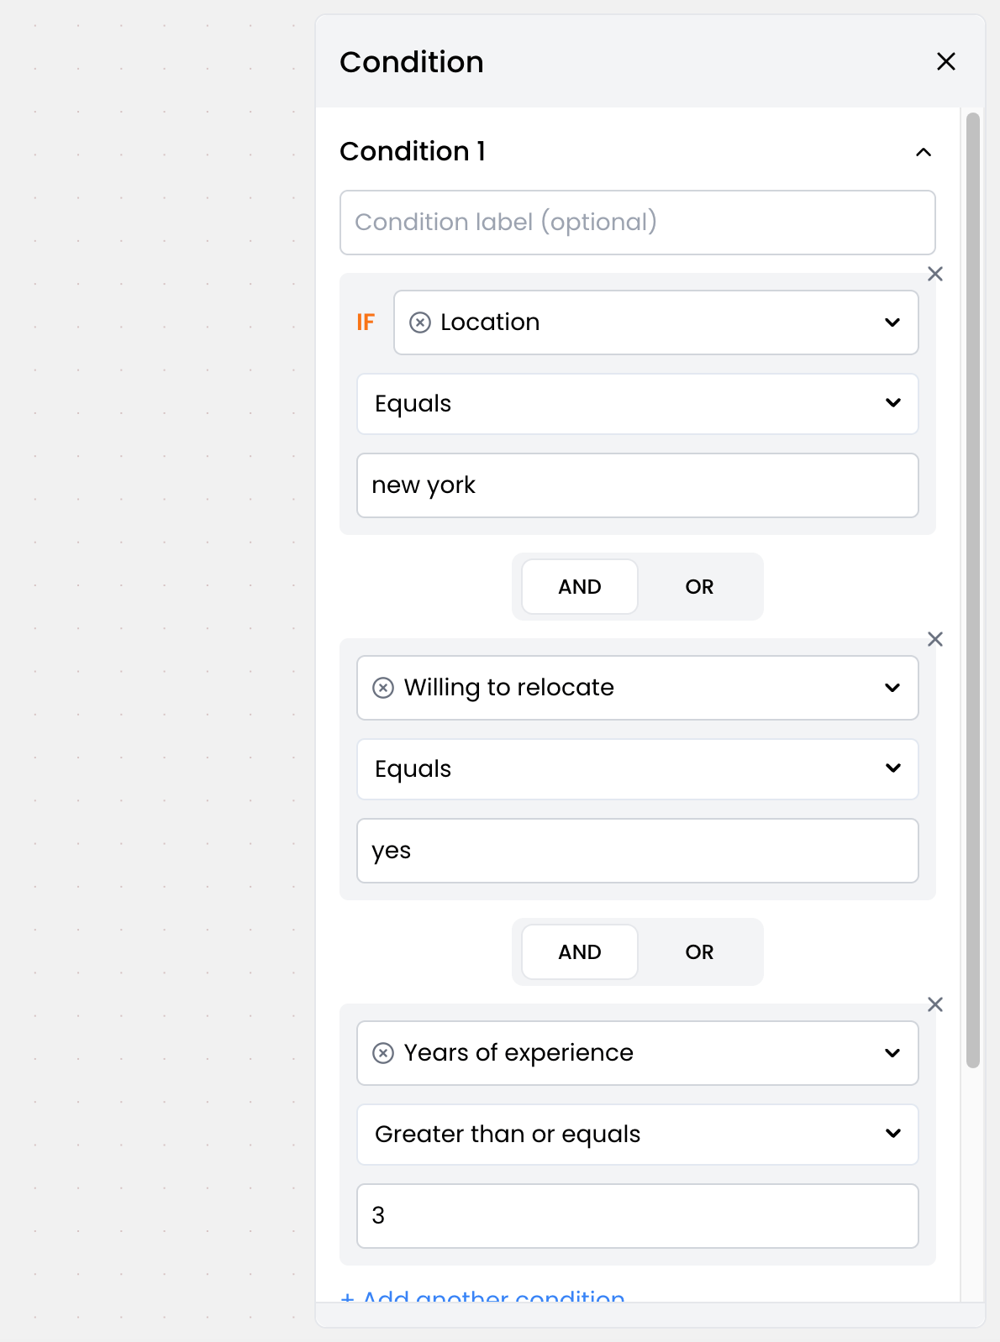Open the Years of experience dropdown
The image size is (1000, 1342).
892,1053
